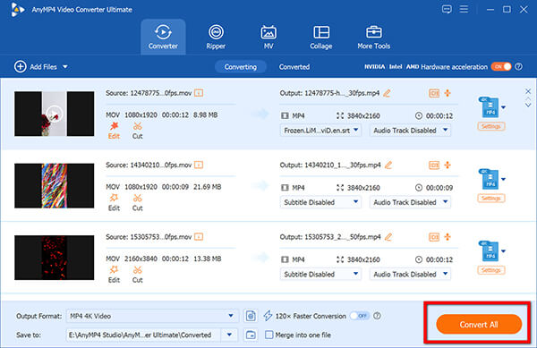Viewport: 537px width, 348px height.
Task: Open the 14340210 video thumbnail
Action: tap(54, 185)
